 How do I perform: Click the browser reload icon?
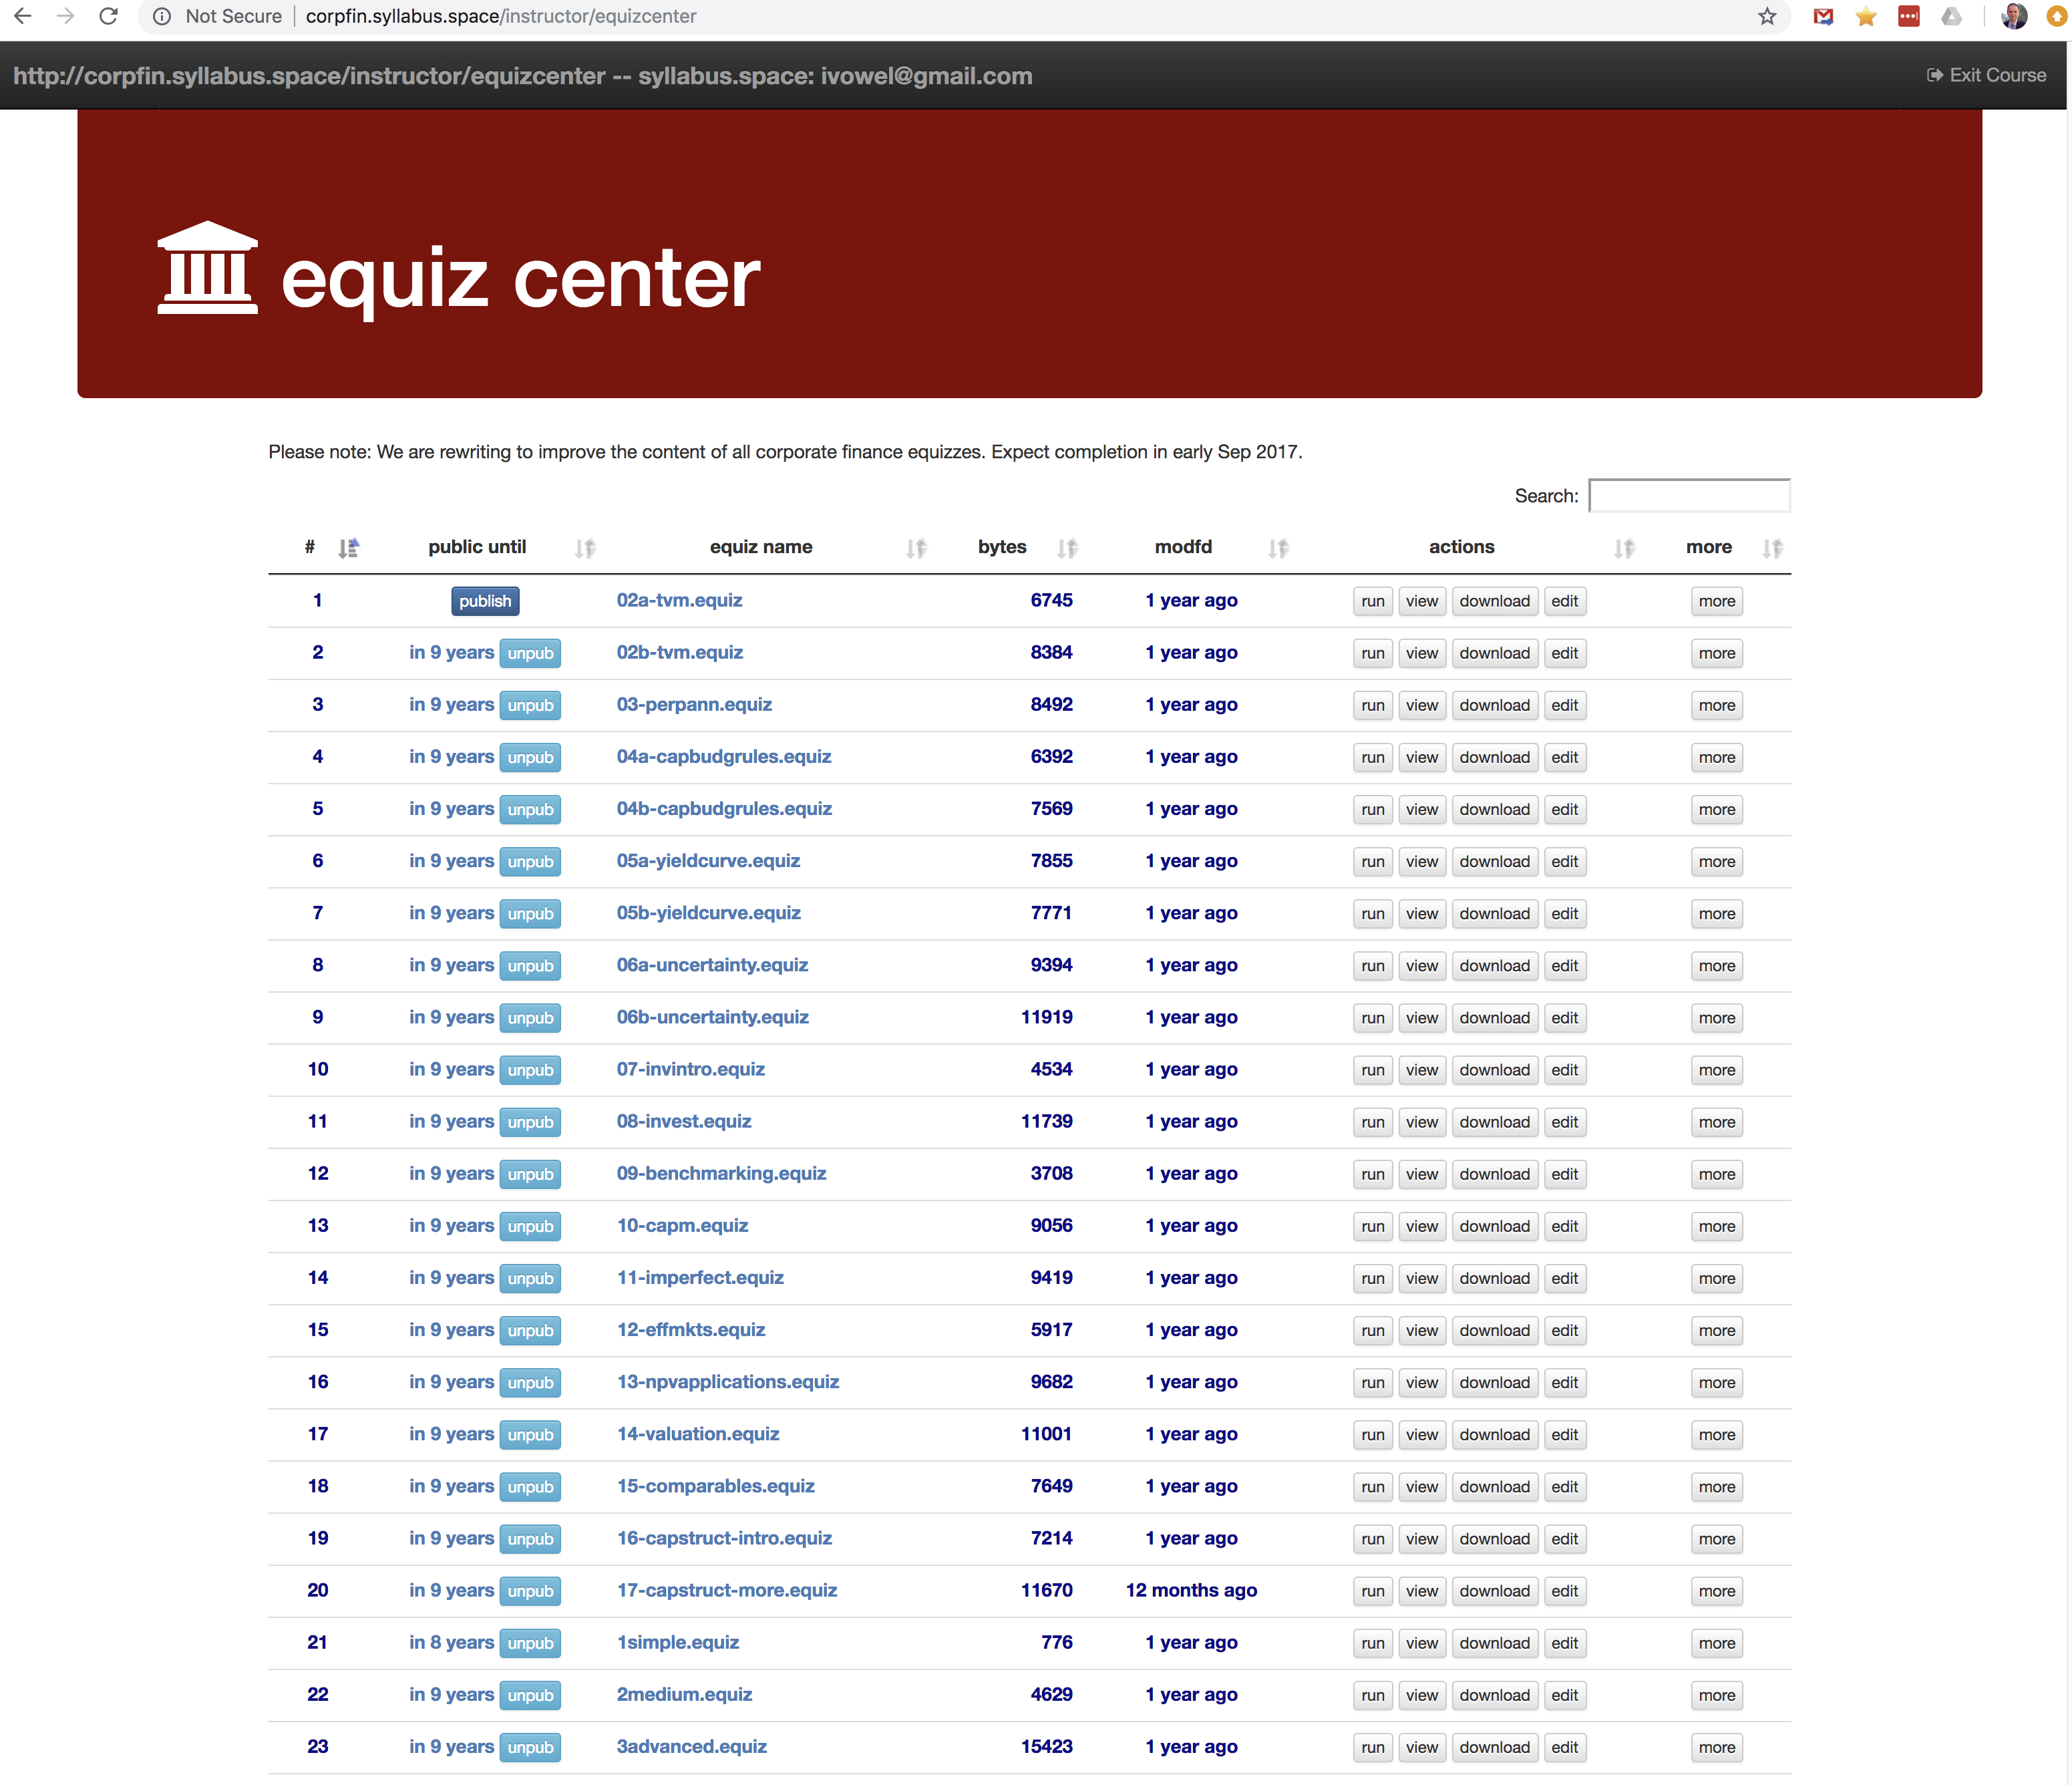point(109,16)
